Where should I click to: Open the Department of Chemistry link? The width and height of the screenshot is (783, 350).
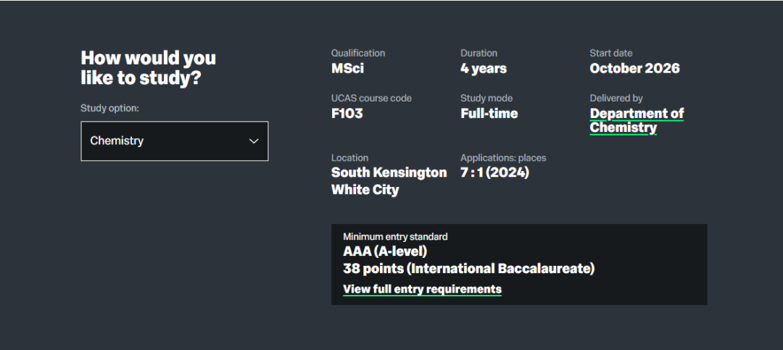[x=637, y=120]
